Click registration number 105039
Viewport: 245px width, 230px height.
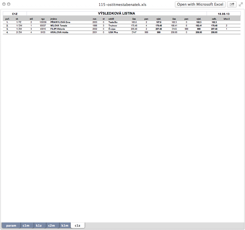tap(43, 22)
